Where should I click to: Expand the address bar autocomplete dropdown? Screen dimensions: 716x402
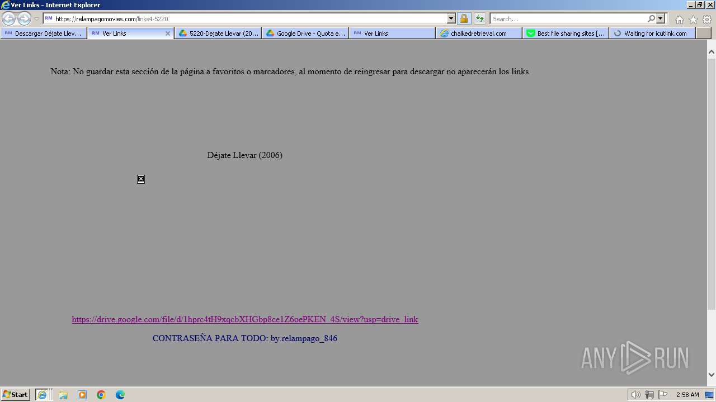pyautogui.click(x=451, y=18)
